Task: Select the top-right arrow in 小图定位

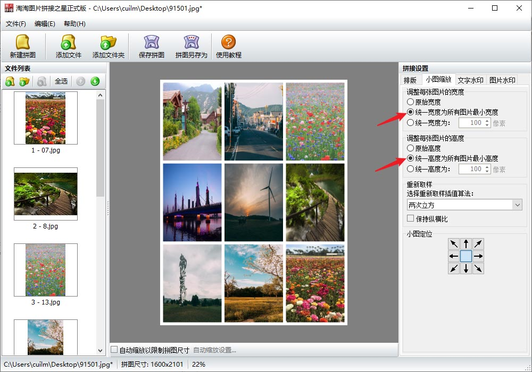Action: [478, 244]
